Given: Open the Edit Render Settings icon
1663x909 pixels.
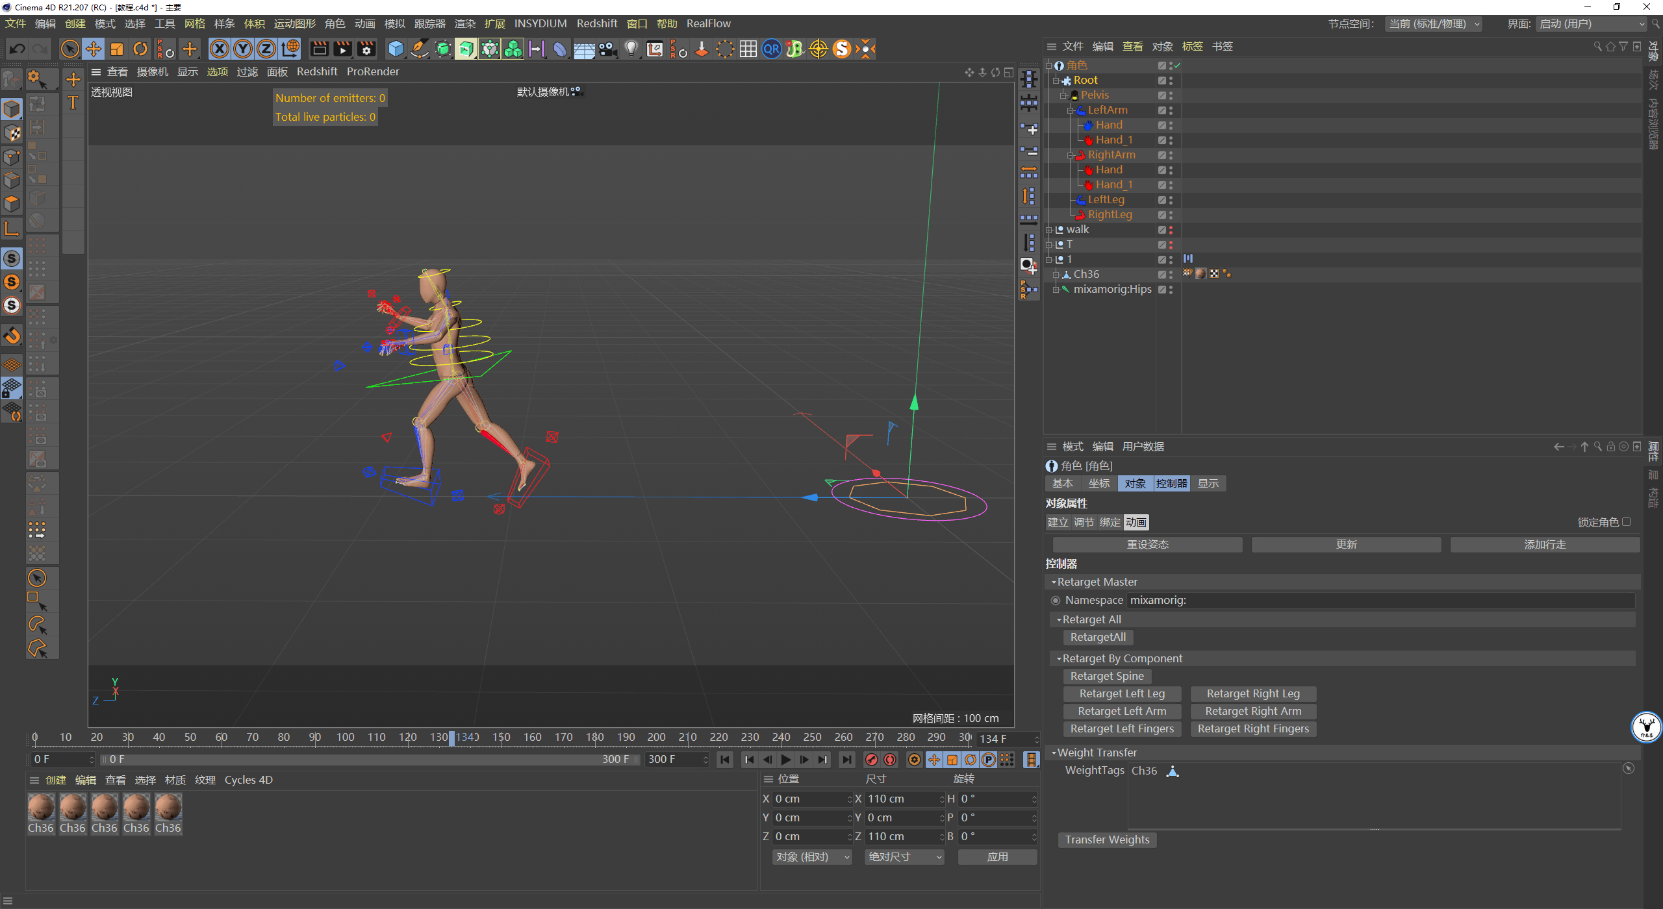Looking at the screenshot, I should (367, 49).
